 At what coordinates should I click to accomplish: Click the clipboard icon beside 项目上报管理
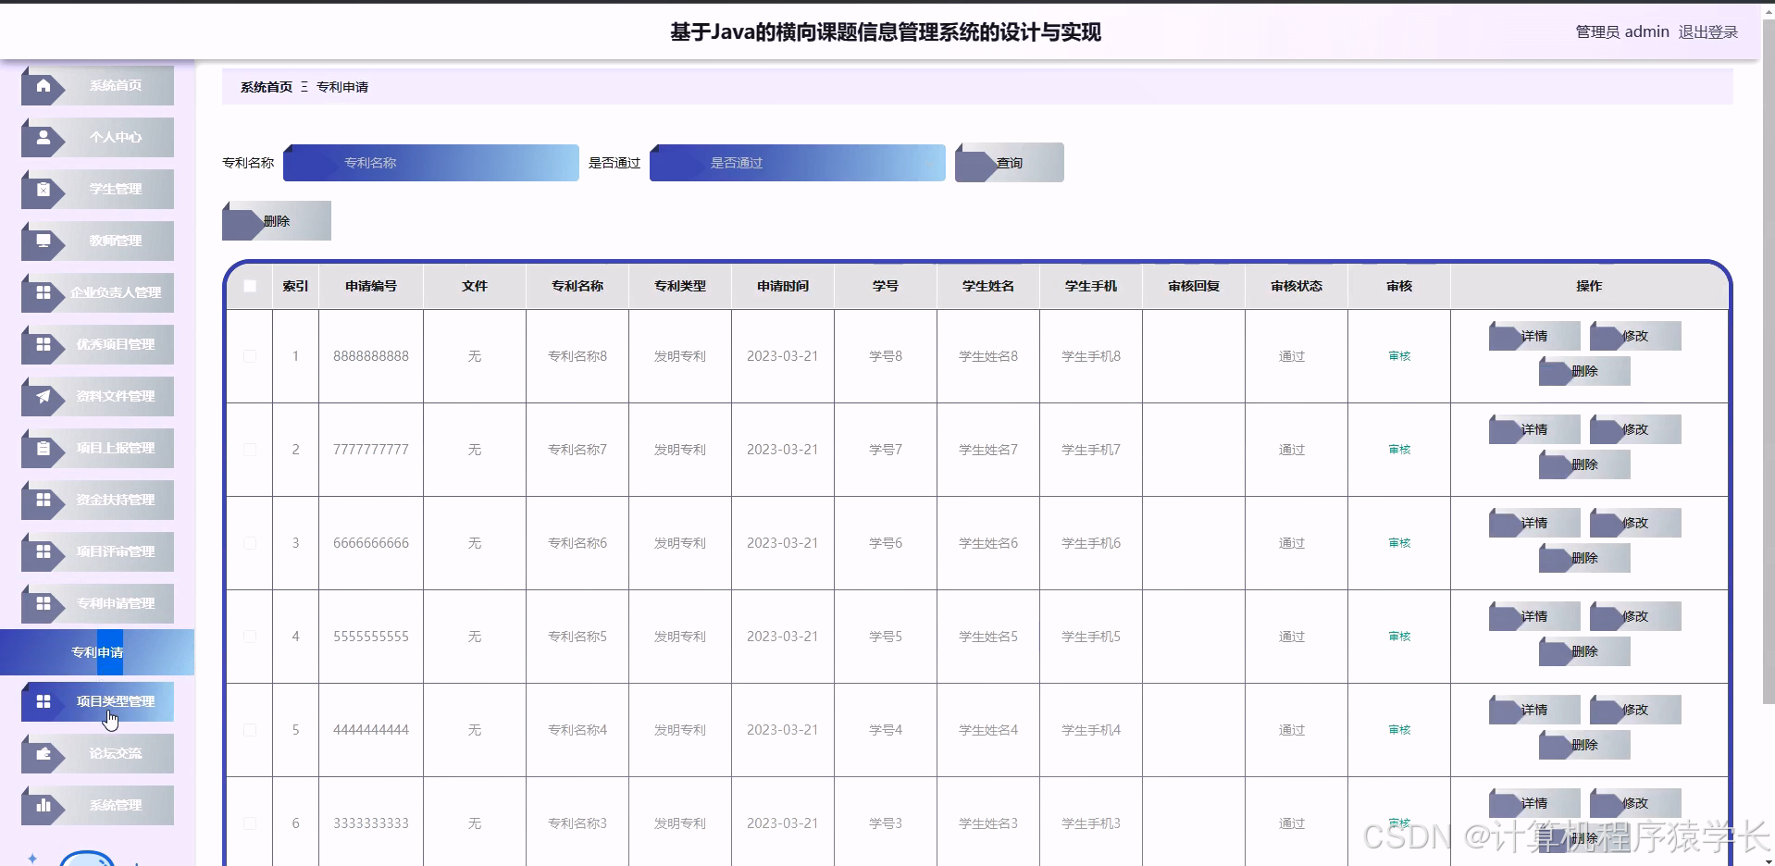tap(43, 448)
